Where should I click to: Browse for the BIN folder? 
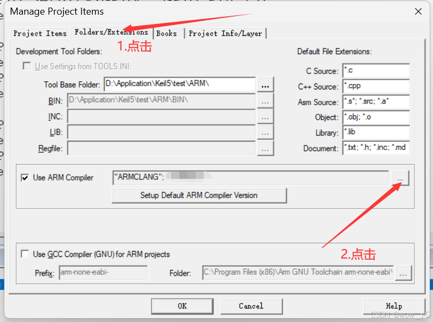(x=265, y=100)
